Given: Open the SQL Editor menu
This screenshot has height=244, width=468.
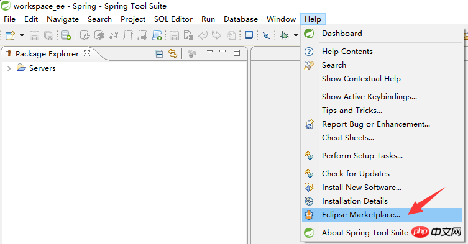Looking at the screenshot, I should (173, 19).
